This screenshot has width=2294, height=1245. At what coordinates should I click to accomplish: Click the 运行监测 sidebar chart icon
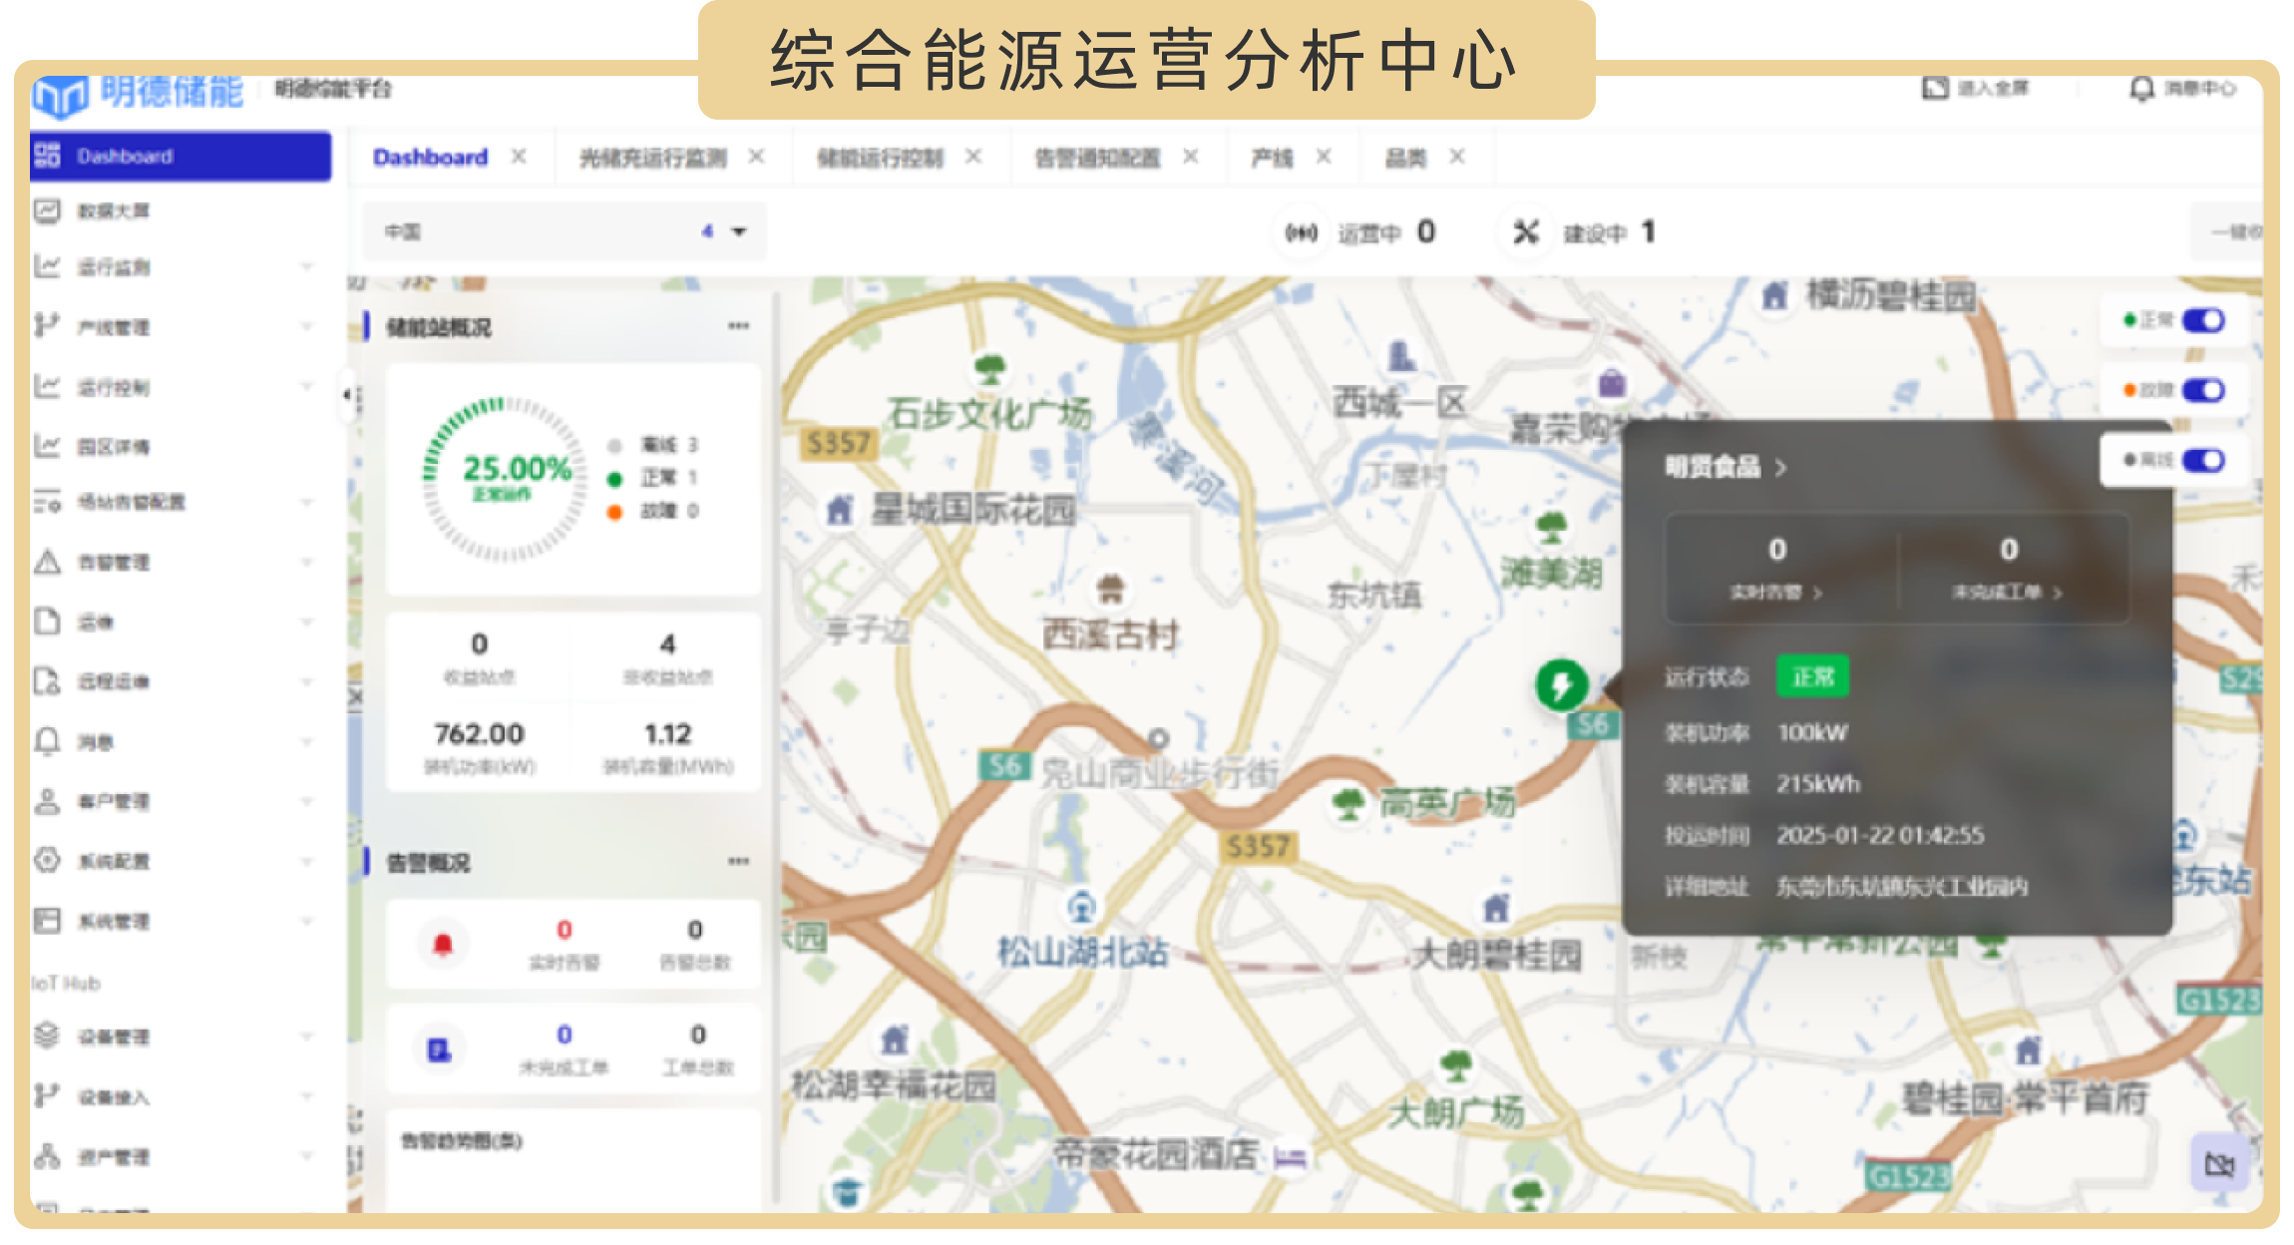[x=47, y=266]
